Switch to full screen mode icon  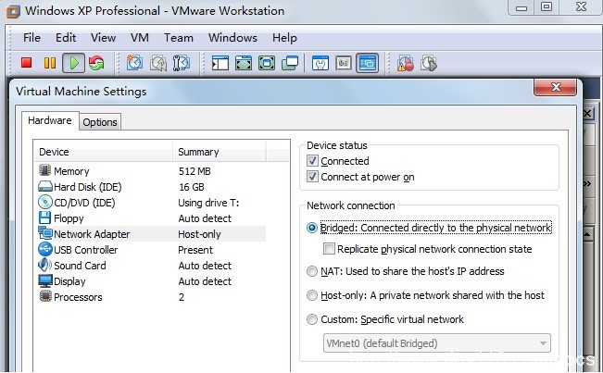[x=244, y=63]
